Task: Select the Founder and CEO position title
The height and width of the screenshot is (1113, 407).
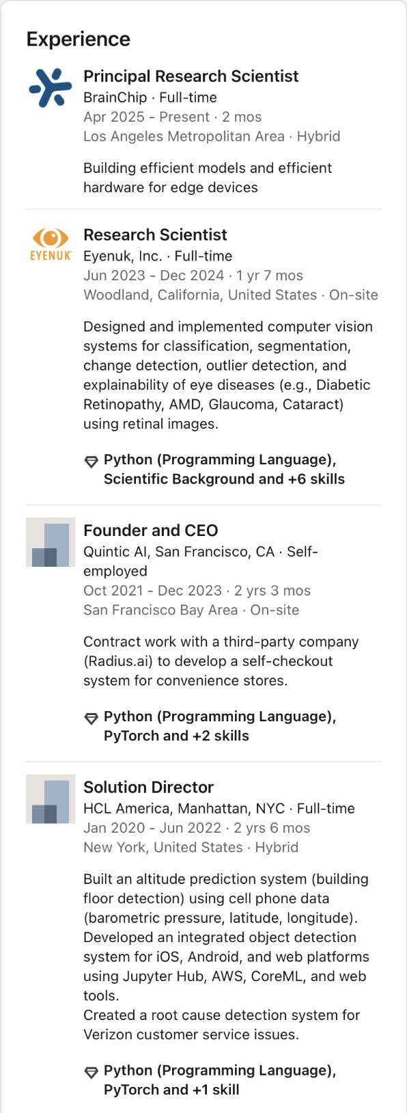Action: click(151, 531)
